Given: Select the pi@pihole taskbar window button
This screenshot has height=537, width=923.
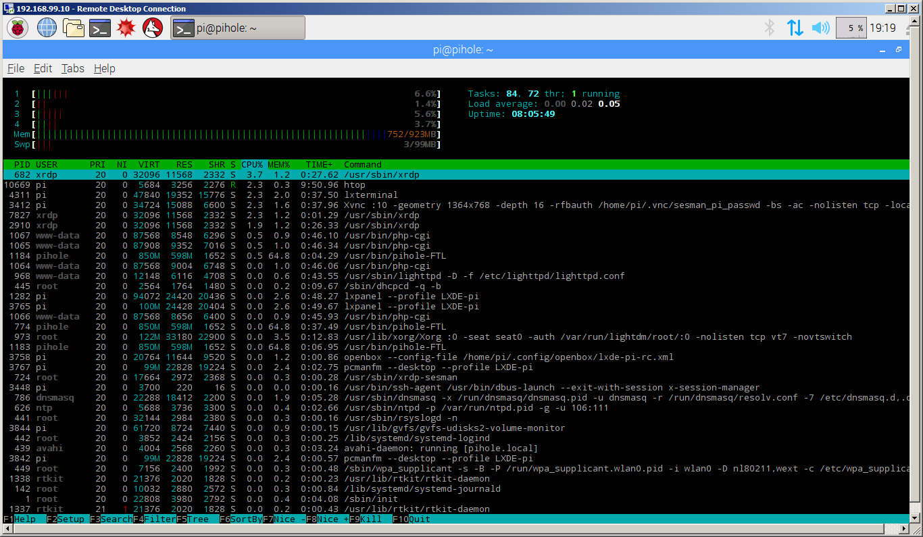Looking at the screenshot, I should tap(237, 28).
